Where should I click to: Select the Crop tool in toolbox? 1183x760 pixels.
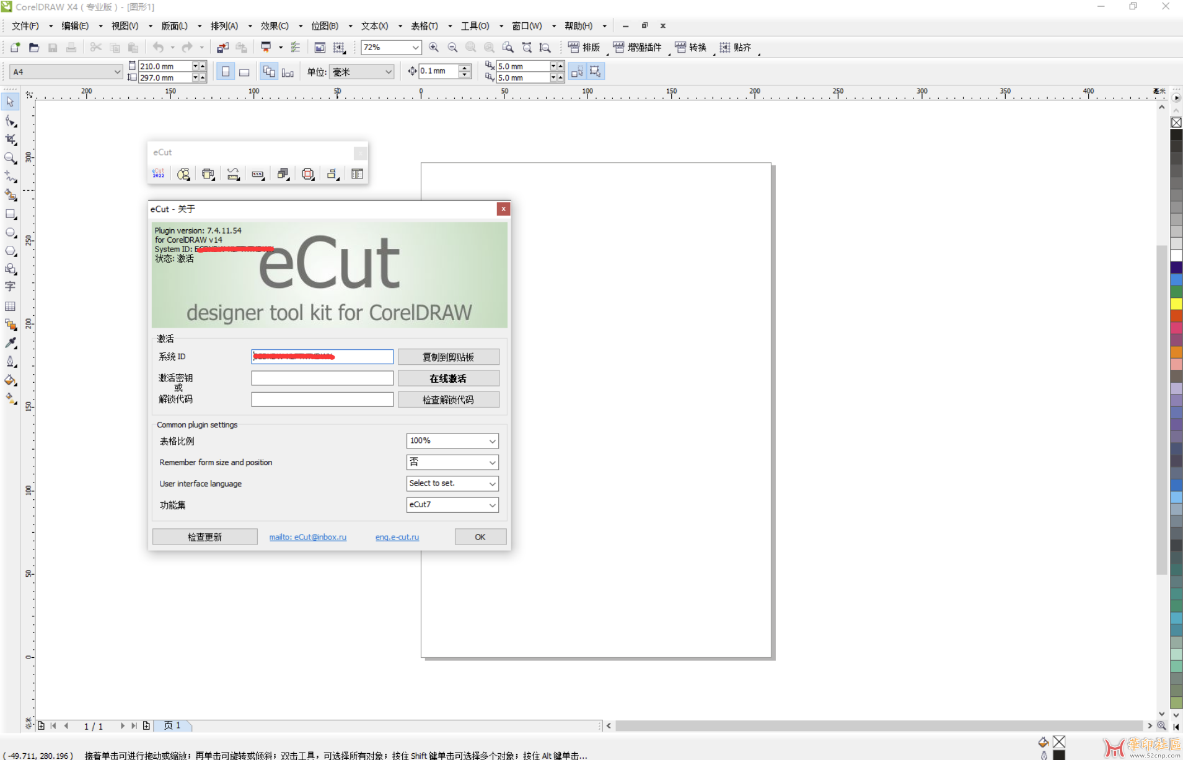coord(11,139)
